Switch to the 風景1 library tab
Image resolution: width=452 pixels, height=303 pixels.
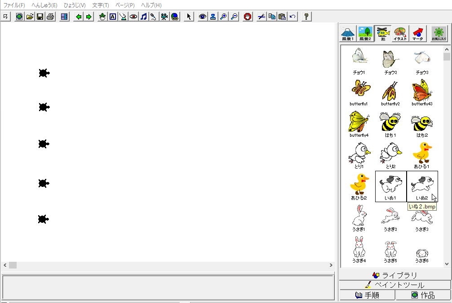(348, 34)
